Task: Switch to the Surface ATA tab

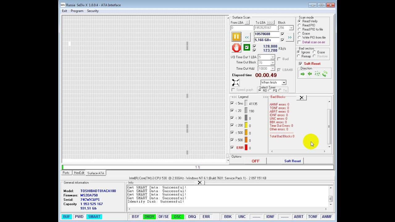Action: pyautogui.click(x=96, y=173)
